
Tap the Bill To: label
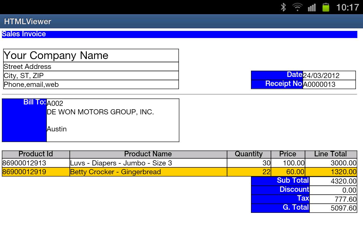coord(35,102)
